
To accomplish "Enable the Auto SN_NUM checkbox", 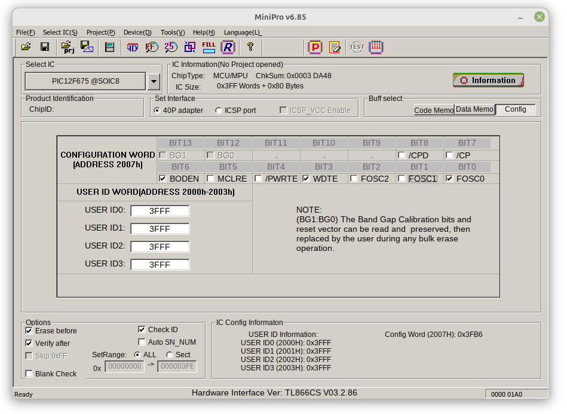I will [x=142, y=342].
